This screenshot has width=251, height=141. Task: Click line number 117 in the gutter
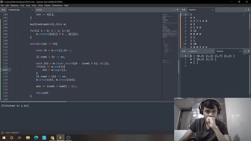(x=5, y=70)
